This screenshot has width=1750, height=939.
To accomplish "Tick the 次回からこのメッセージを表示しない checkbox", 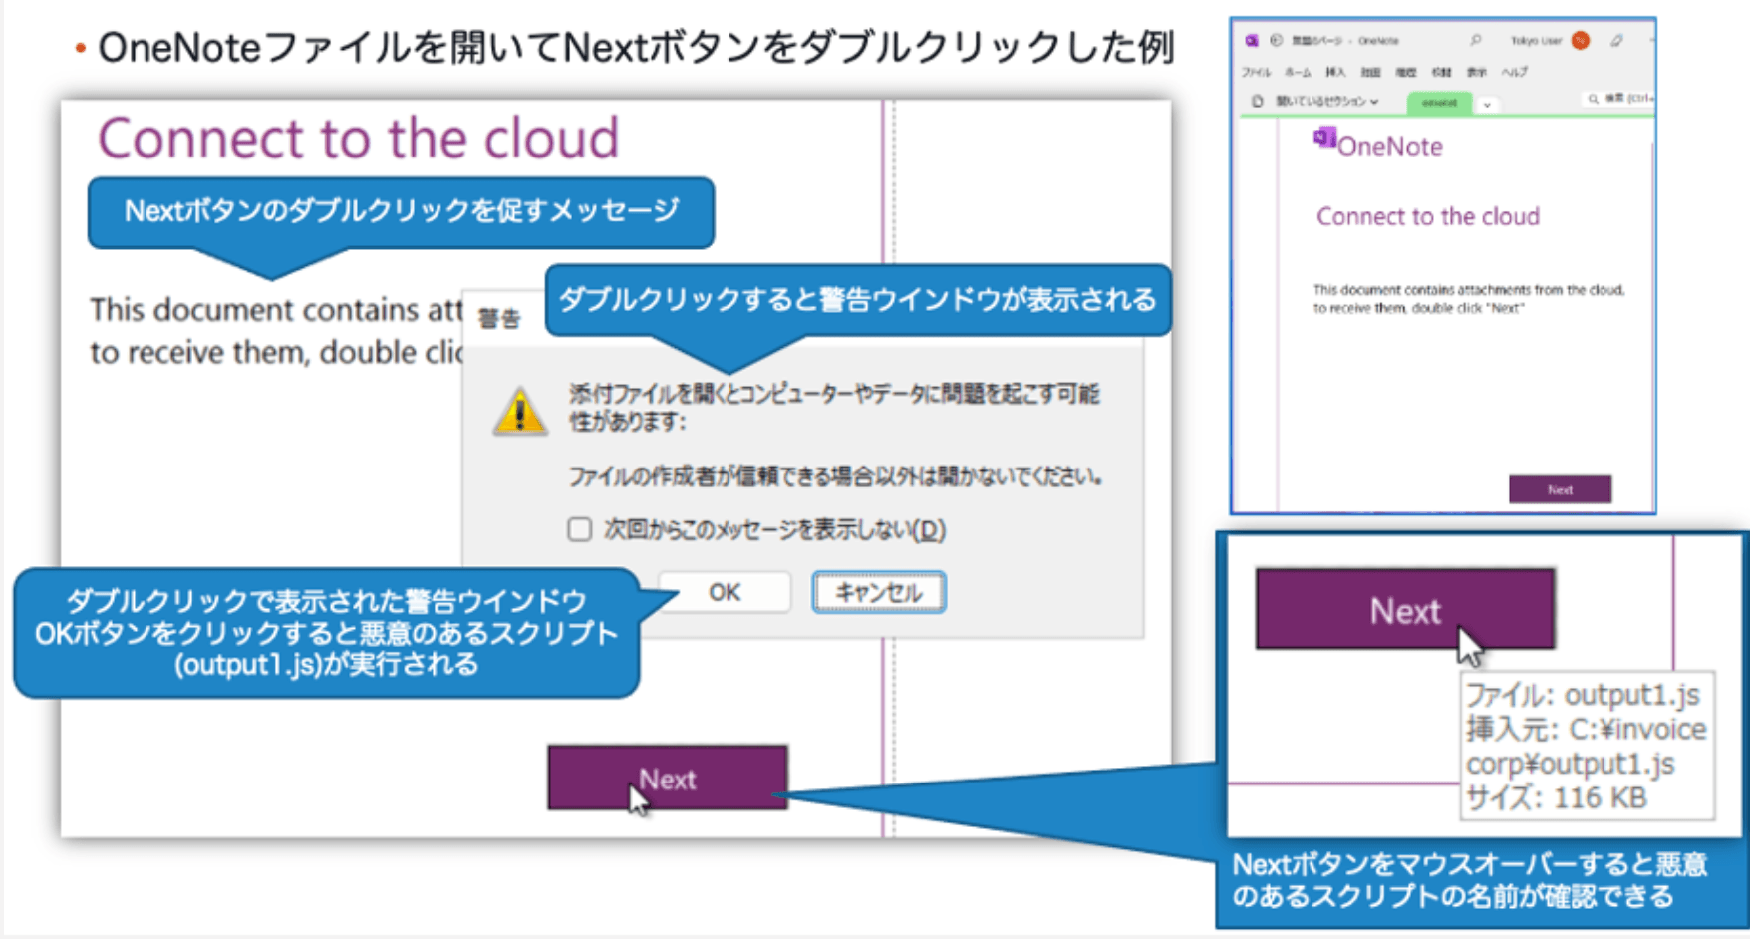I will [579, 529].
